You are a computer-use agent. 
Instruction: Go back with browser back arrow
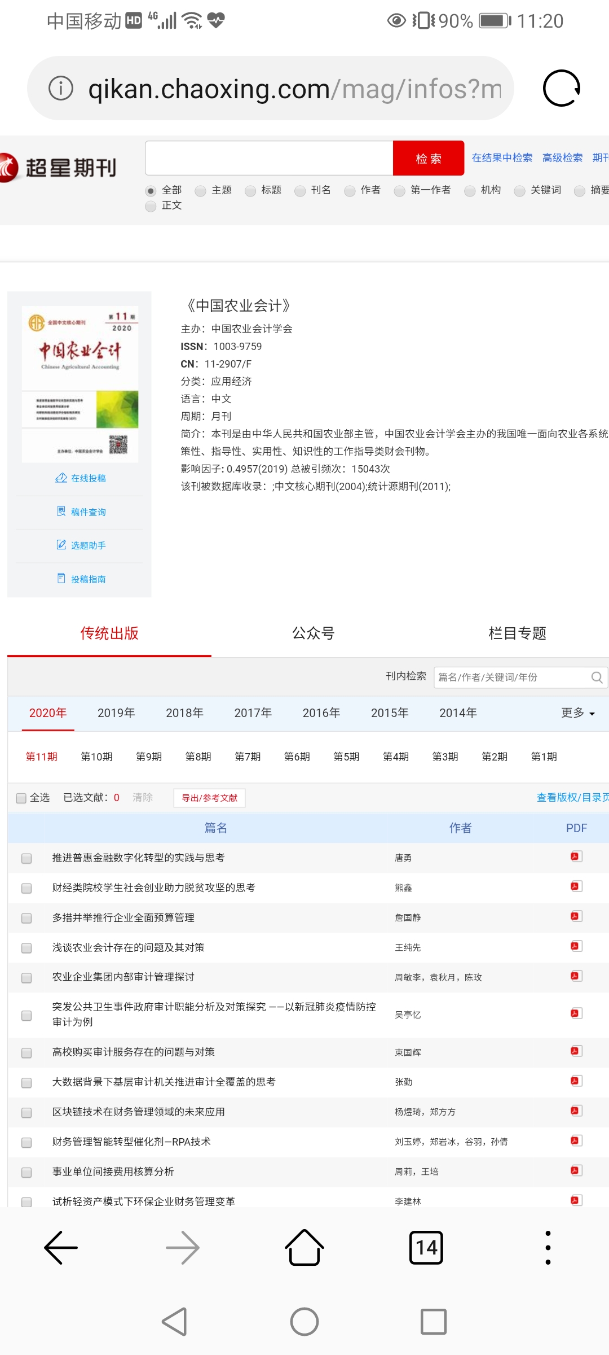pos(61,1247)
